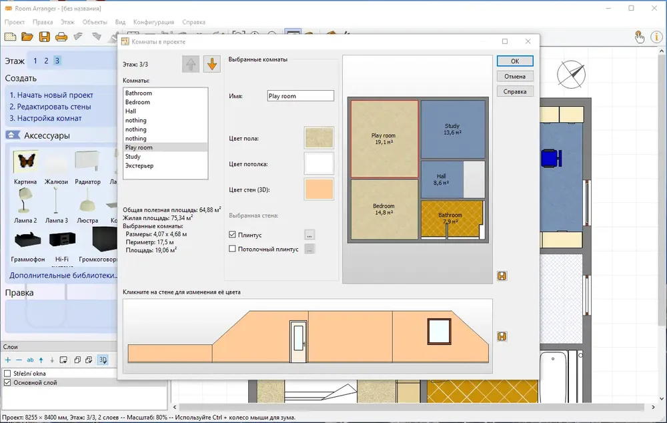667x423 pixels.
Task: Save project with floppy disk toolbar icon
Action: coord(44,37)
